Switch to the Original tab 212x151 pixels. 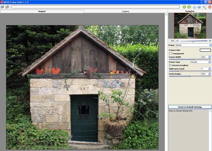tap(42, 11)
